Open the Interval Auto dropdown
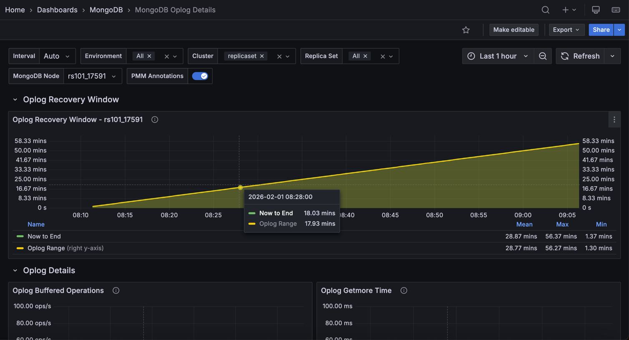The width and height of the screenshot is (629, 340). pyautogui.click(x=57, y=56)
